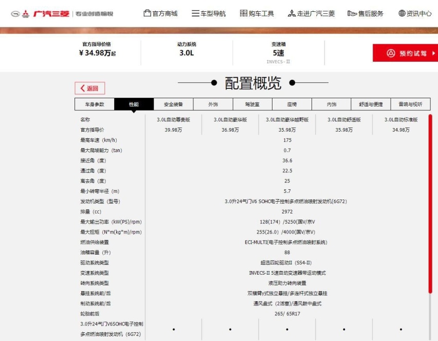Click the red vertical scrollbar of table
The image size is (438, 341).
(x=430, y=204)
